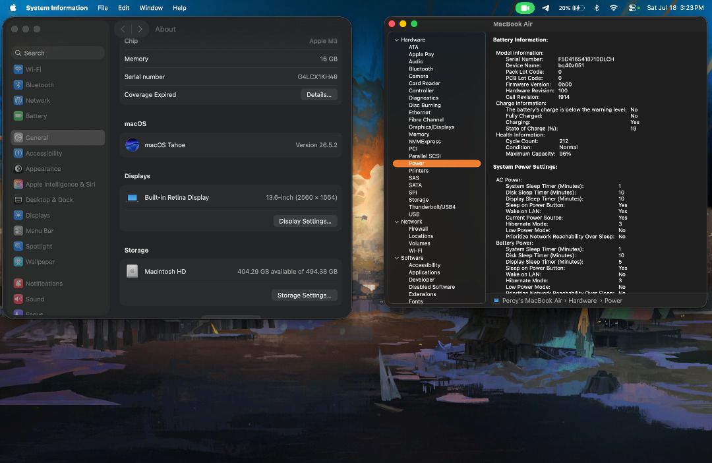Viewport: 712px width, 463px height.
Task: Open Control Center from menu bar
Action: (633, 8)
